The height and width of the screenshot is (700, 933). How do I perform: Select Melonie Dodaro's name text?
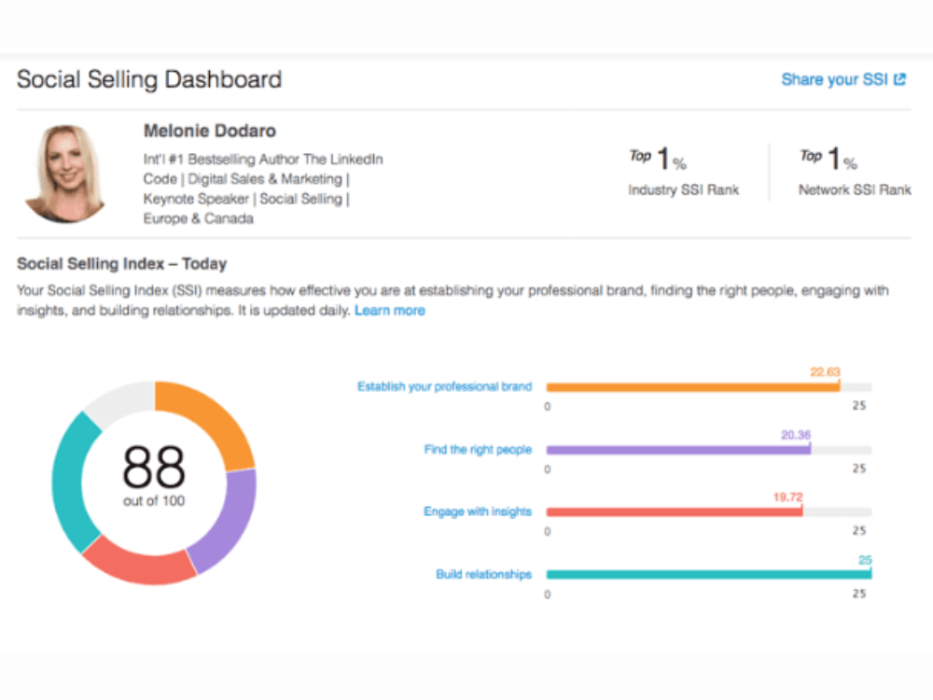pos(208,131)
